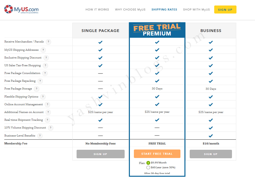Open help icon for MyUS Shipping Addresses
The width and height of the screenshot is (255, 178).
(x=43, y=50)
